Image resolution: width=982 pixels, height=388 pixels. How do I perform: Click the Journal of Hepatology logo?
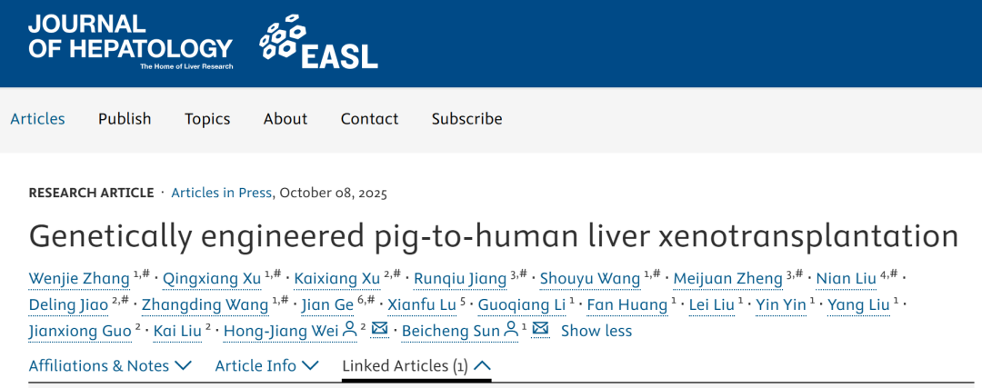[130, 42]
